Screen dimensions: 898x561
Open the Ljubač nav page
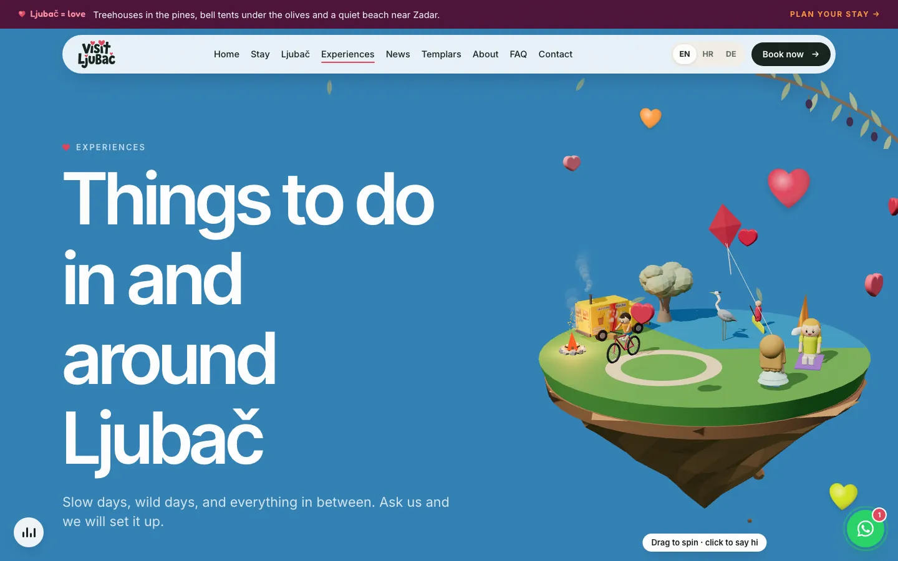[296, 54]
